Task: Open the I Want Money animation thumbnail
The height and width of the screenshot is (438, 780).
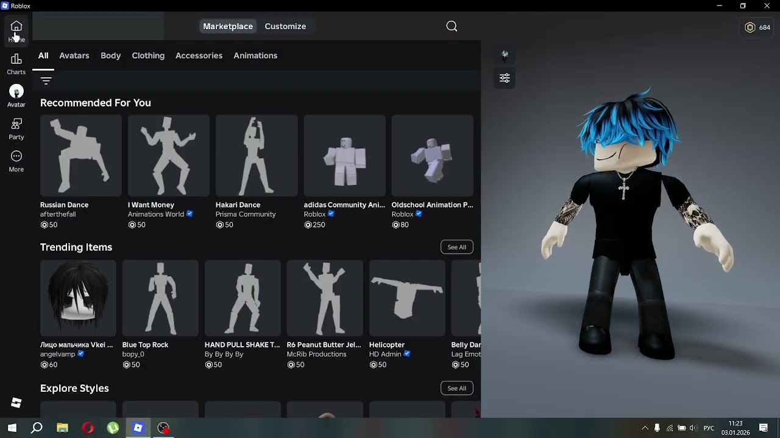Action: [x=169, y=156]
